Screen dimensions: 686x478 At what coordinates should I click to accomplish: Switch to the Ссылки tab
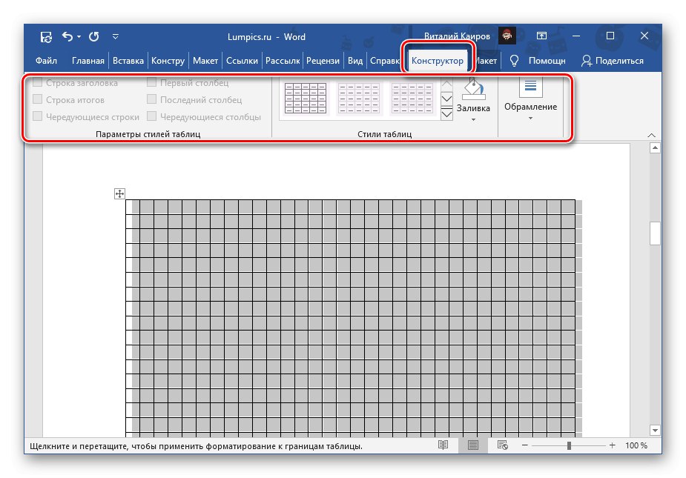[242, 61]
